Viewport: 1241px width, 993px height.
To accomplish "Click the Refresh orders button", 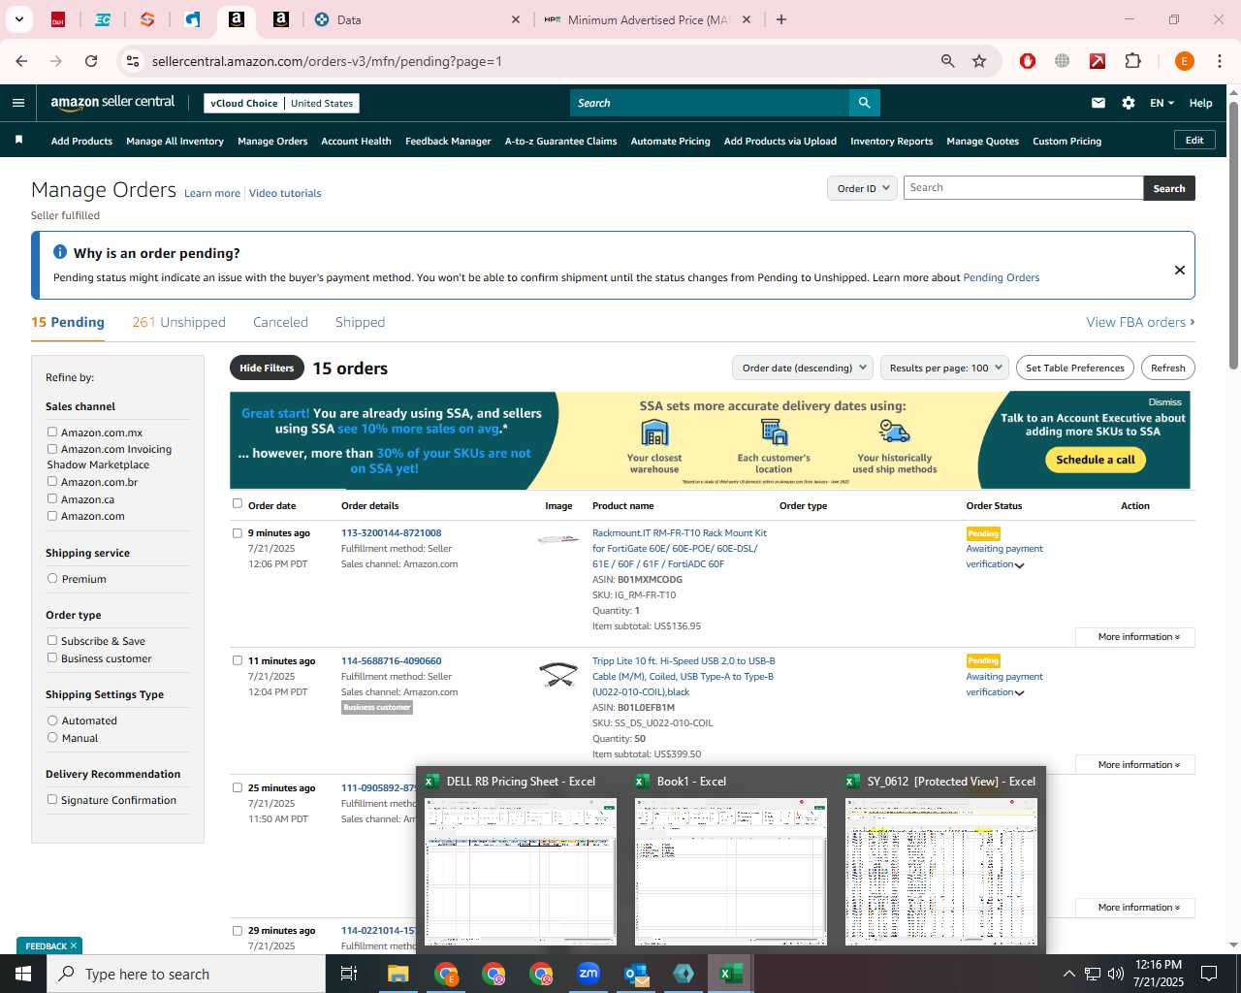I will point(1167,368).
